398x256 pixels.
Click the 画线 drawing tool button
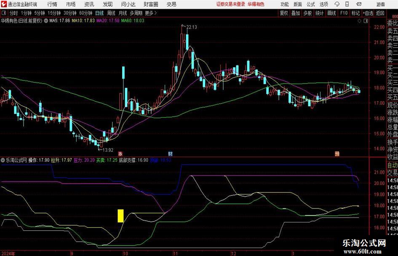tap(331, 13)
